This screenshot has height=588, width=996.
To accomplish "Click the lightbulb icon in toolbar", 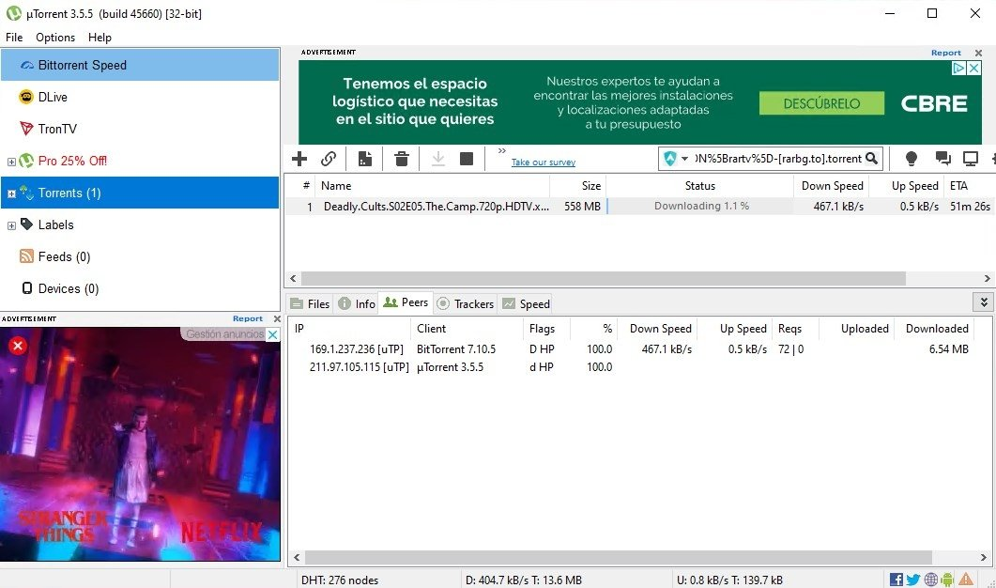I will coord(911,159).
